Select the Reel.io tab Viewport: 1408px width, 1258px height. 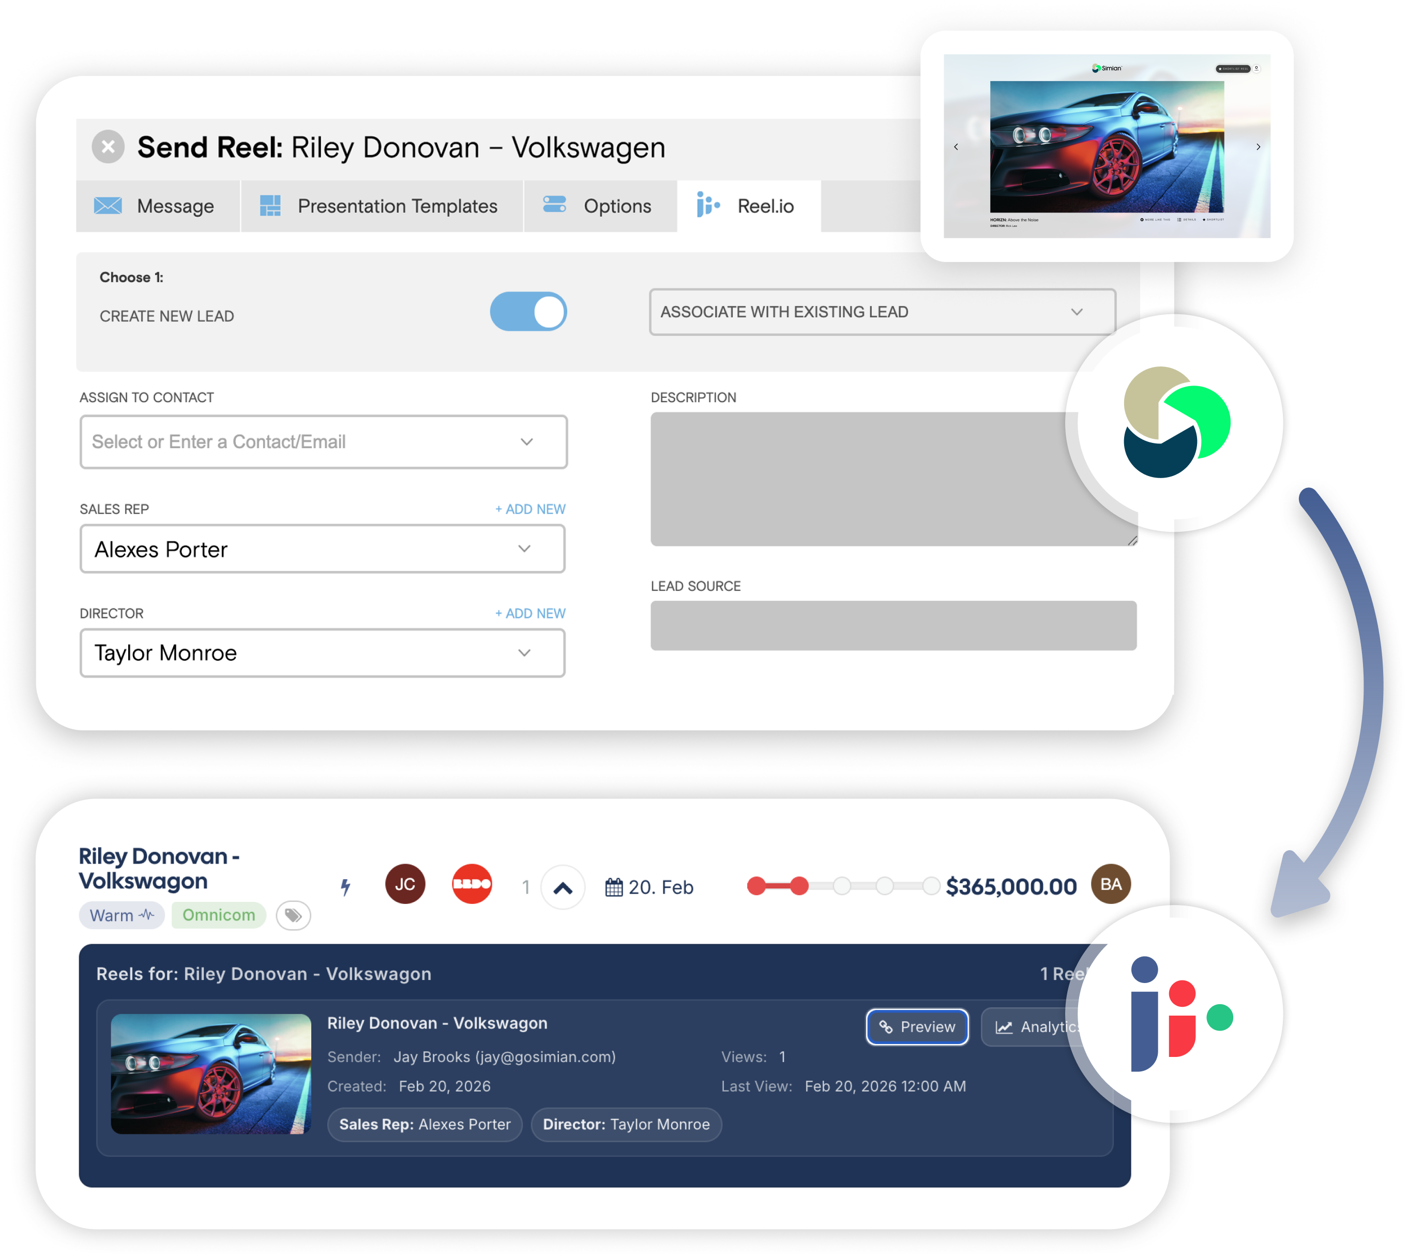[749, 206]
